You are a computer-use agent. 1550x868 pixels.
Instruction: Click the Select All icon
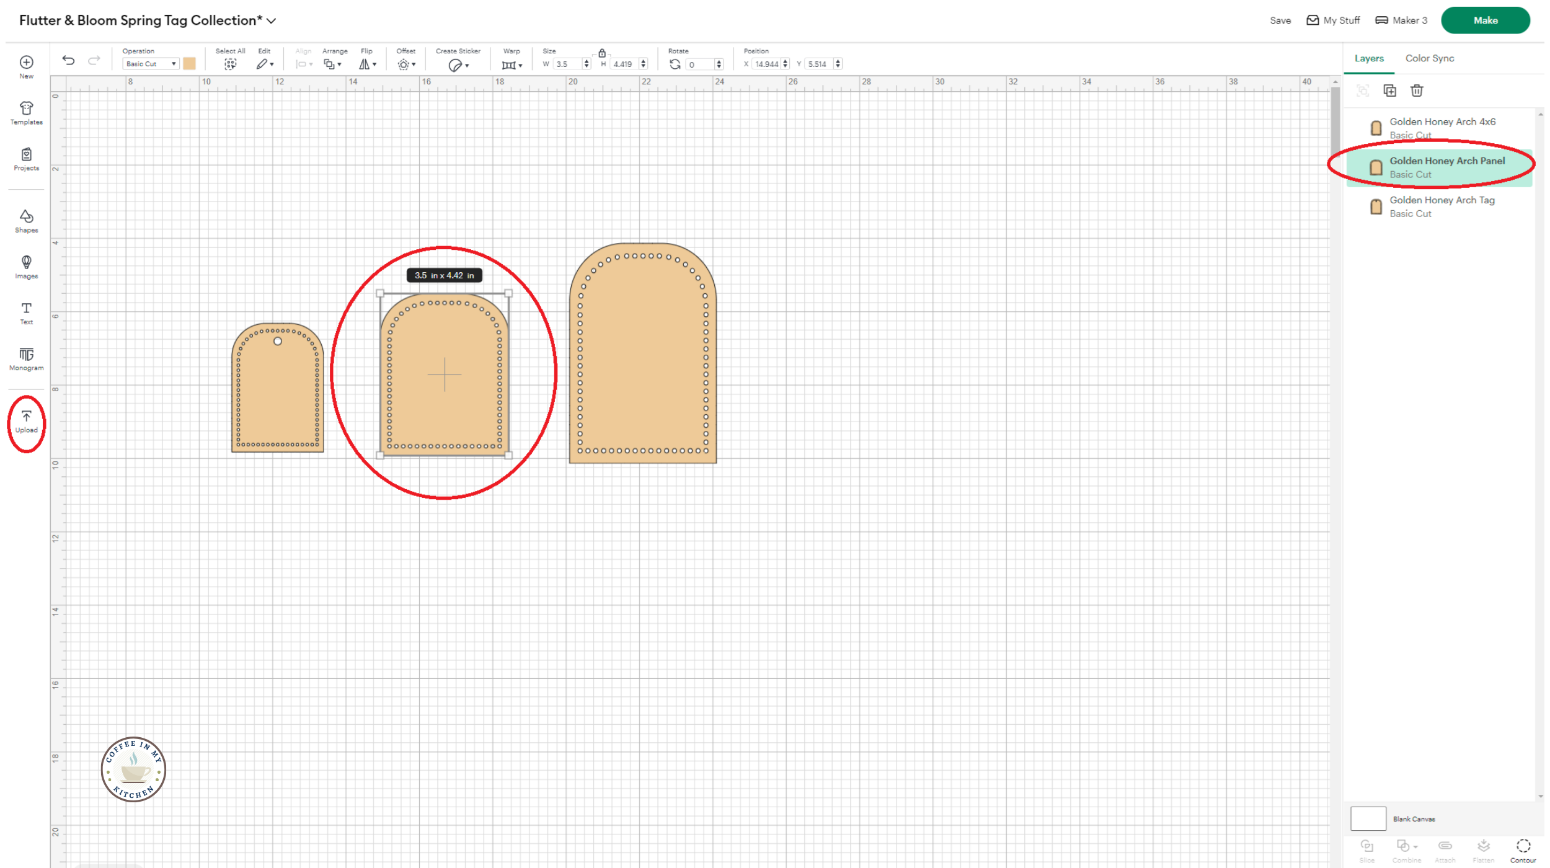point(230,64)
